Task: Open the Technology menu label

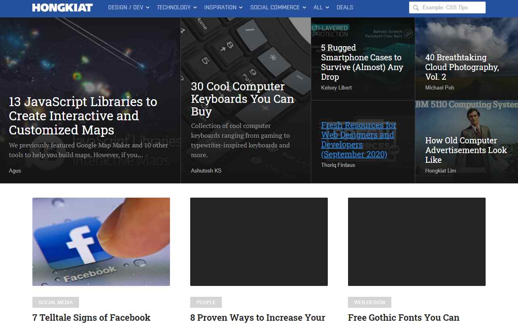Action: pyautogui.click(x=174, y=7)
